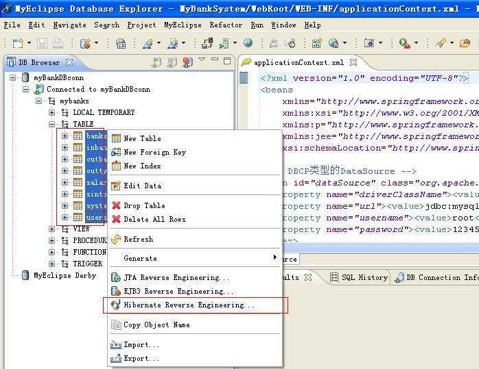Click the myBankDBconn database cylinder icon

(x=25, y=77)
